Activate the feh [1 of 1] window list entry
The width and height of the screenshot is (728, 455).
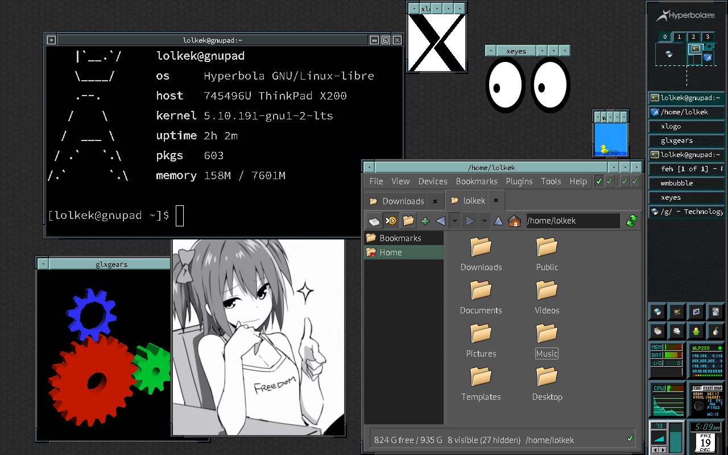click(x=687, y=169)
